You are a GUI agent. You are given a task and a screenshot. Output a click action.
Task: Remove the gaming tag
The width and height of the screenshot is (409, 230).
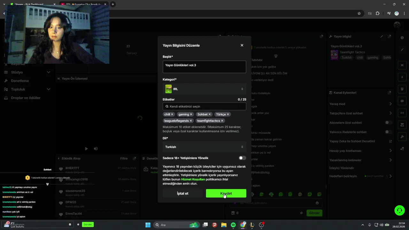(x=191, y=114)
